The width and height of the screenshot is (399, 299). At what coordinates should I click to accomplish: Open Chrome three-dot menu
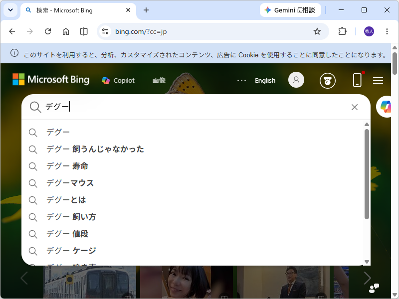point(387,31)
